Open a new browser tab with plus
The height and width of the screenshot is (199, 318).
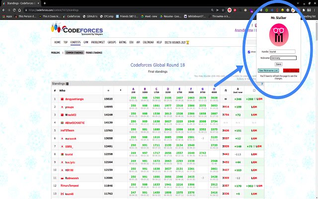point(45,3)
